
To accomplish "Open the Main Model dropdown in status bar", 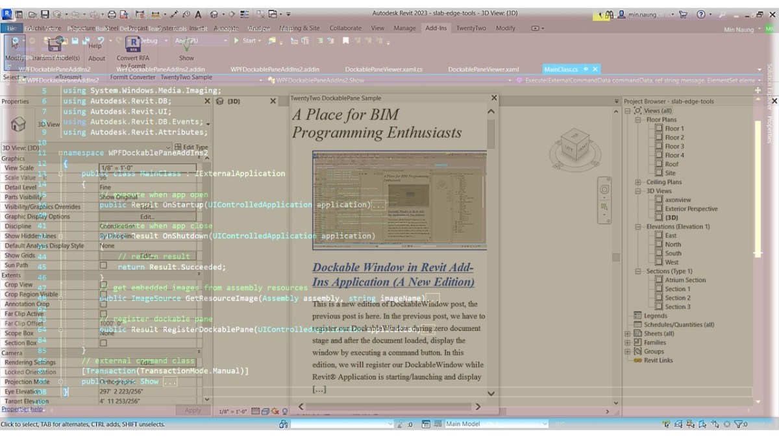I will 496,424.
